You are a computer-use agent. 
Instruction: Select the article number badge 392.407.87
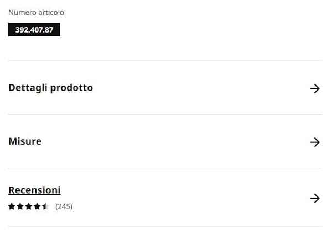pos(34,30)
